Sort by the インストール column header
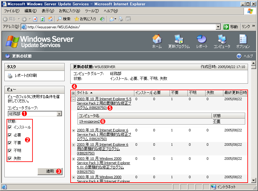The width and height of the screenshot is (258, 191). [x=143, y=93]
